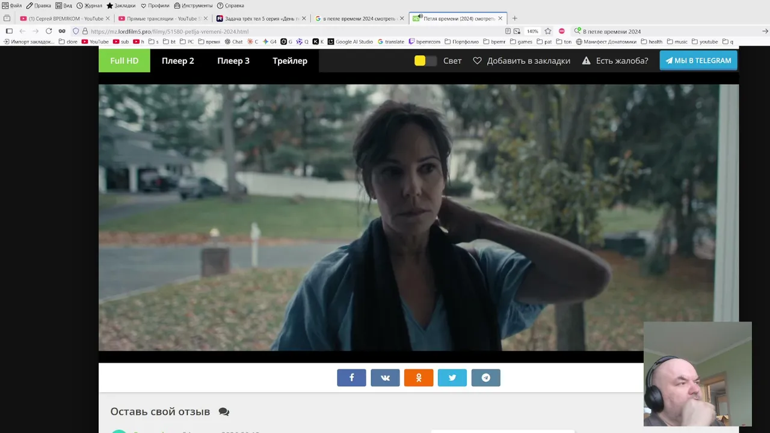Open the Журнал menu
Image resolution: width=770 pixels, height=433 pixels.
pyautogui.click(x=89, y=5)
